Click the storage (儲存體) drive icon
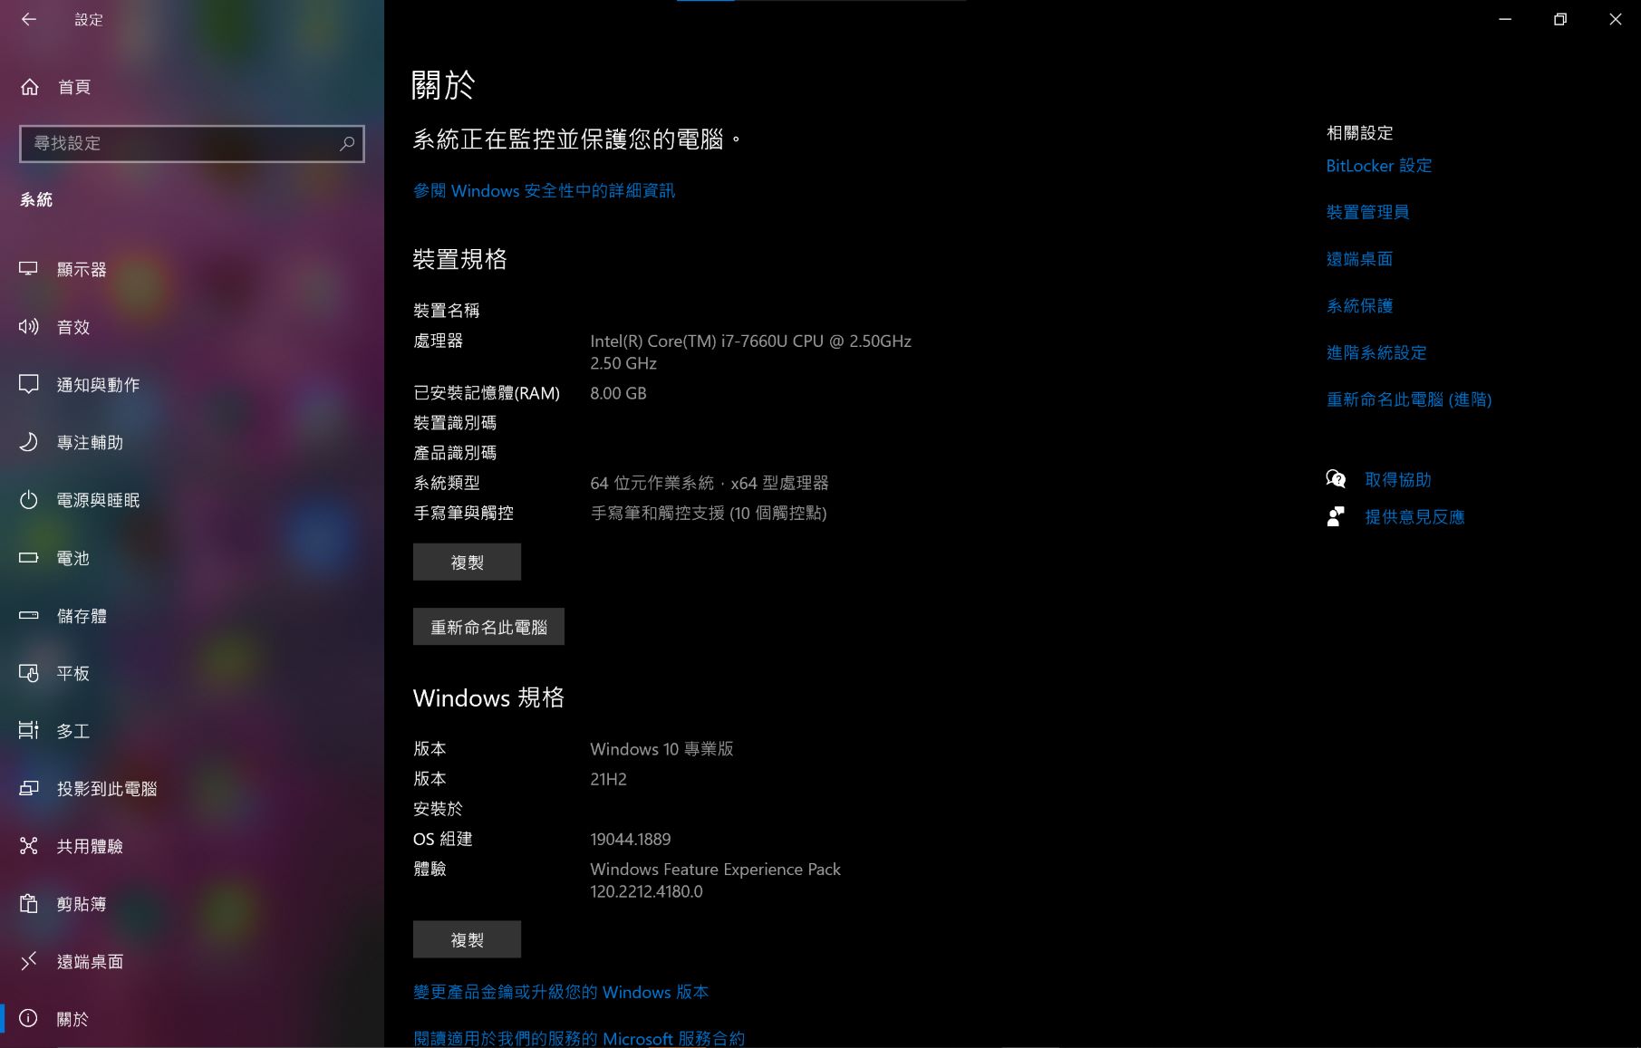1641x1048 pixels. (x=29, y=616)
